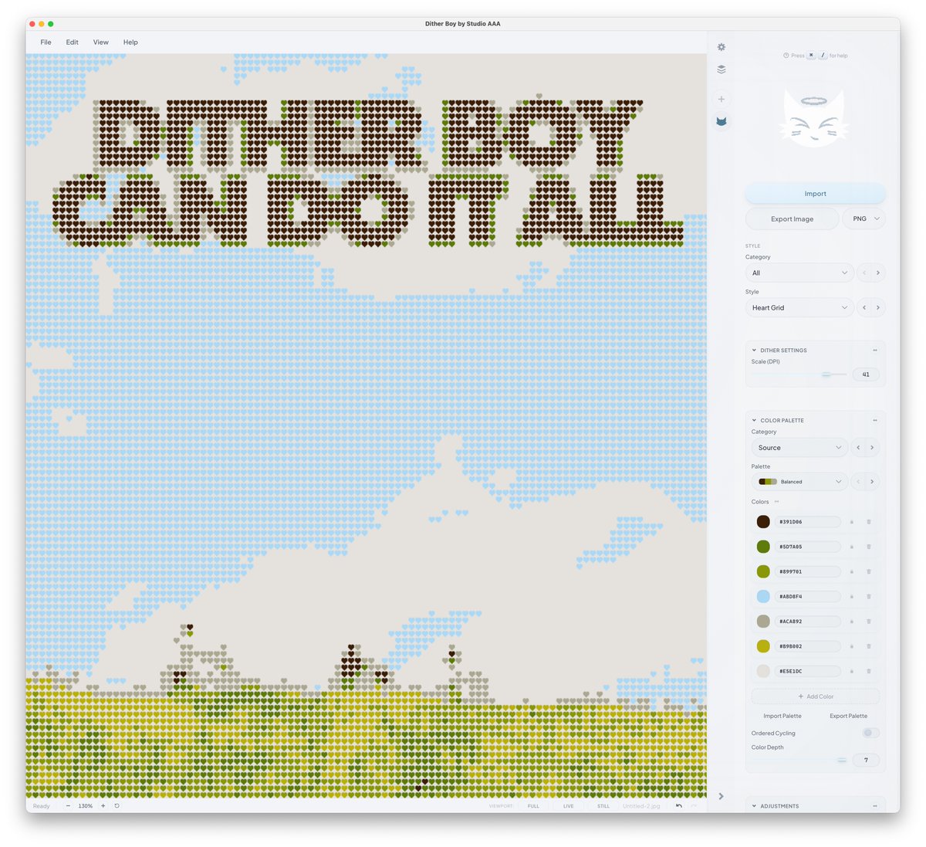Toggle Ordered Cycling switch
This screenshot has width=926, height=847.
(870, 733)
